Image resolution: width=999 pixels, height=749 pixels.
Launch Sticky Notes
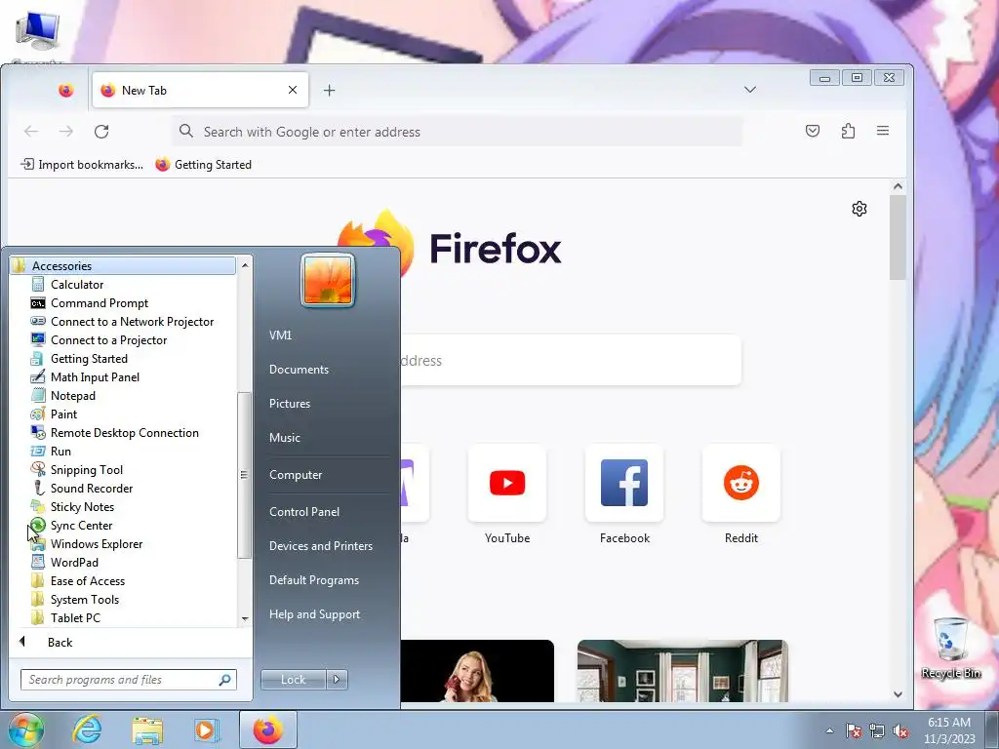click(x=82, y=506)
